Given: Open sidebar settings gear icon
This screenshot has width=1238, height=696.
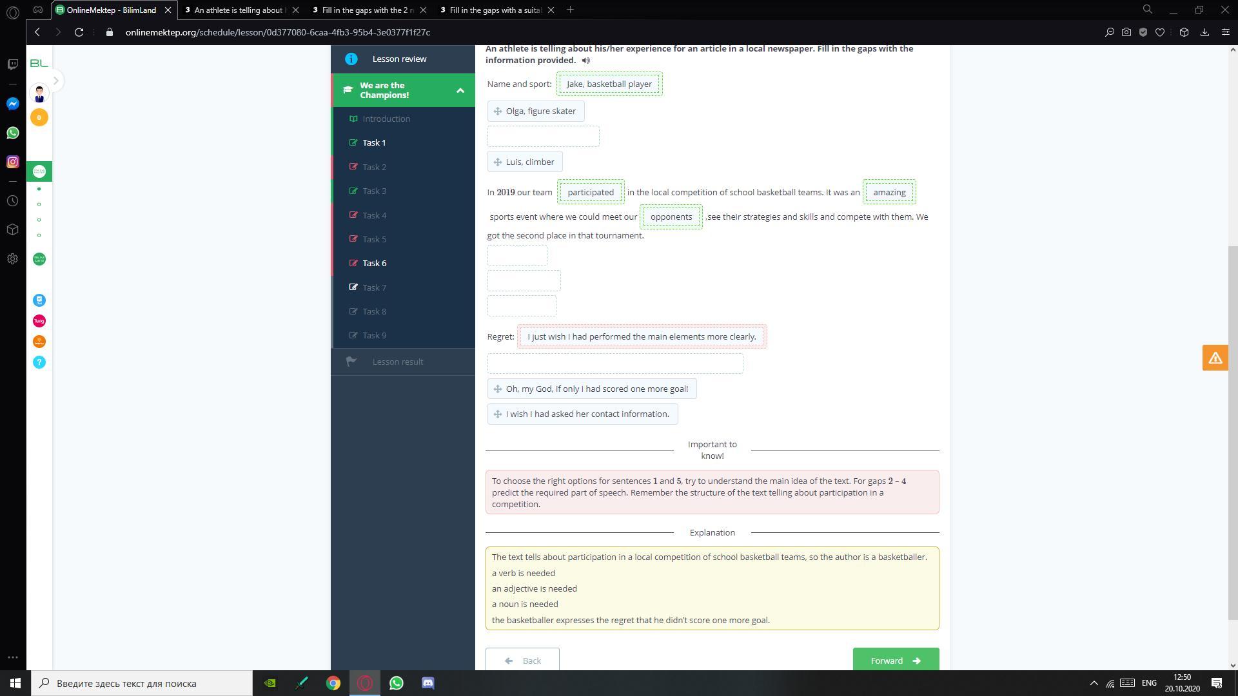Looking at the screenshot, I should coord(13,258).
